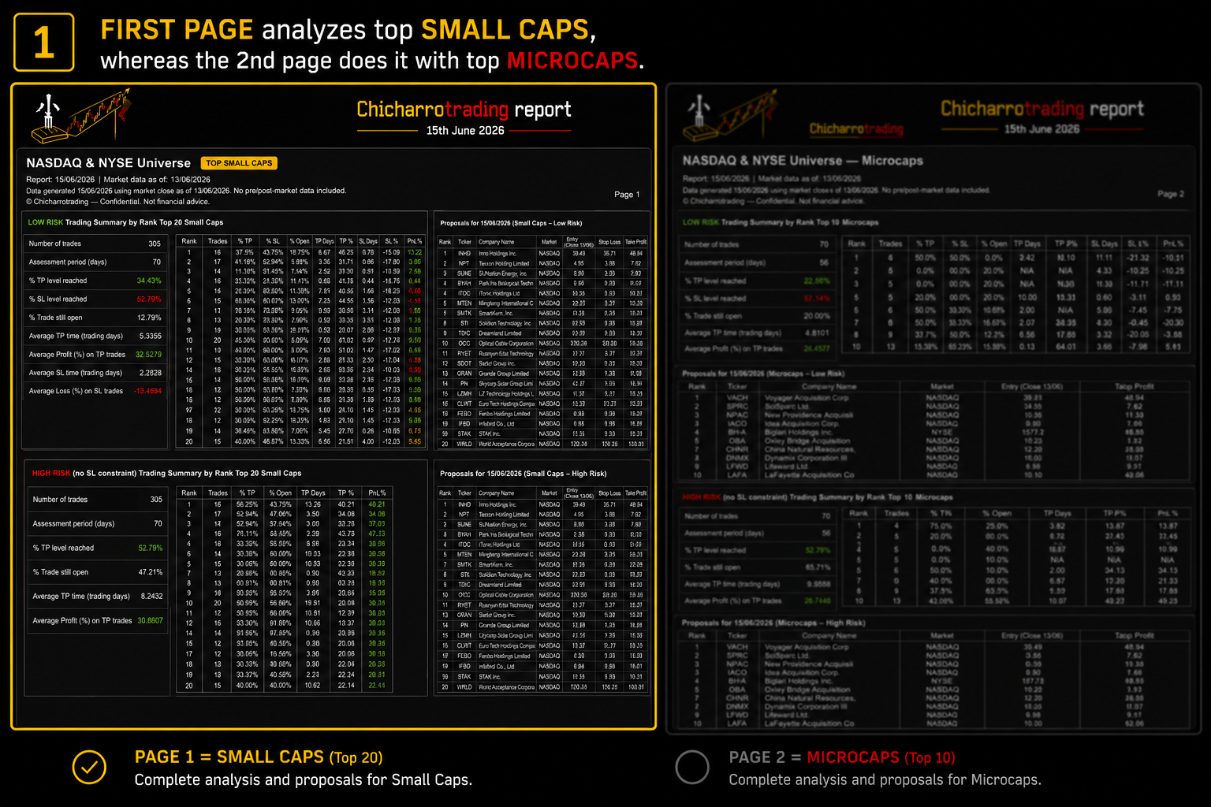Click the yellow FIRST PAGE words in the headline
The width and height of the screenshot is (1211, 807).
[177, 30]
